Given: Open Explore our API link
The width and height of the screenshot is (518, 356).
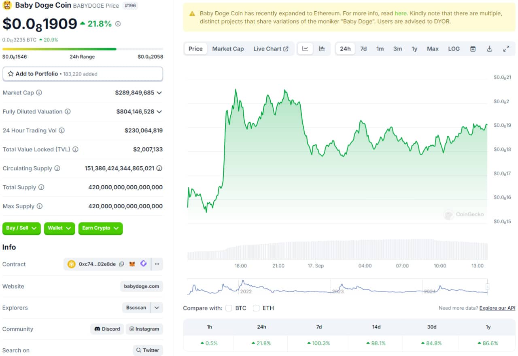Looking at the screenshot, I should [497, 308].
